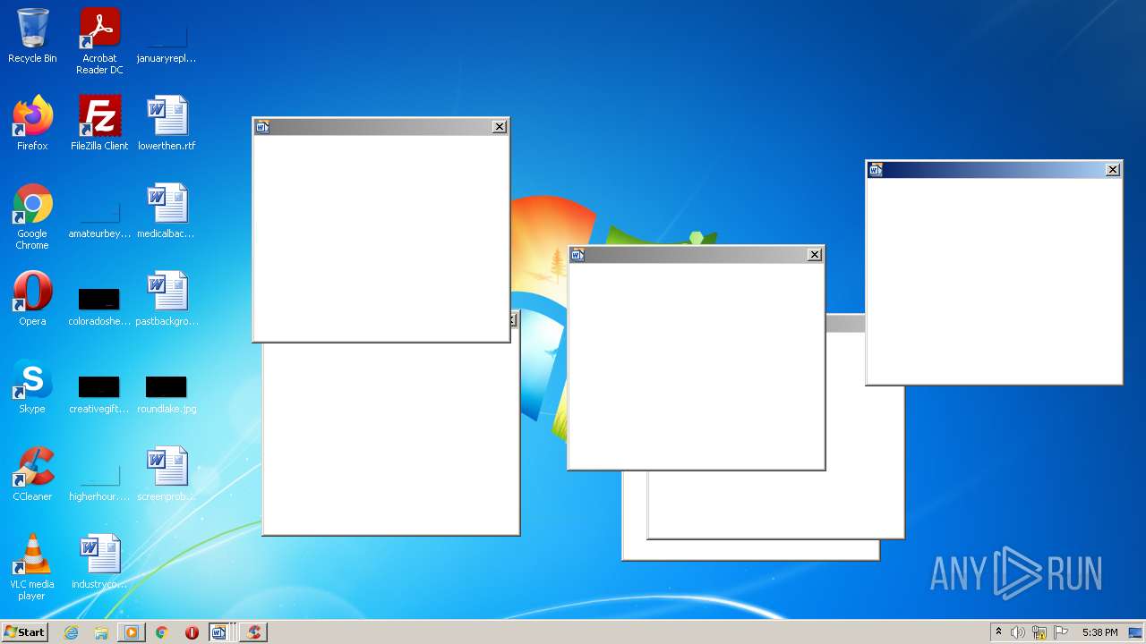Open the Recycle Bin desktop icon
The height and width of the screenshot is (644, 1146).
[32, 37]
